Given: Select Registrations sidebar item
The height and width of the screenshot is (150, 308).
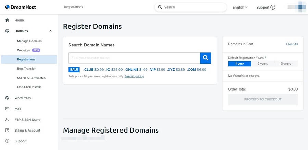Looking at the screenshot, I should (x=29, y=59).
